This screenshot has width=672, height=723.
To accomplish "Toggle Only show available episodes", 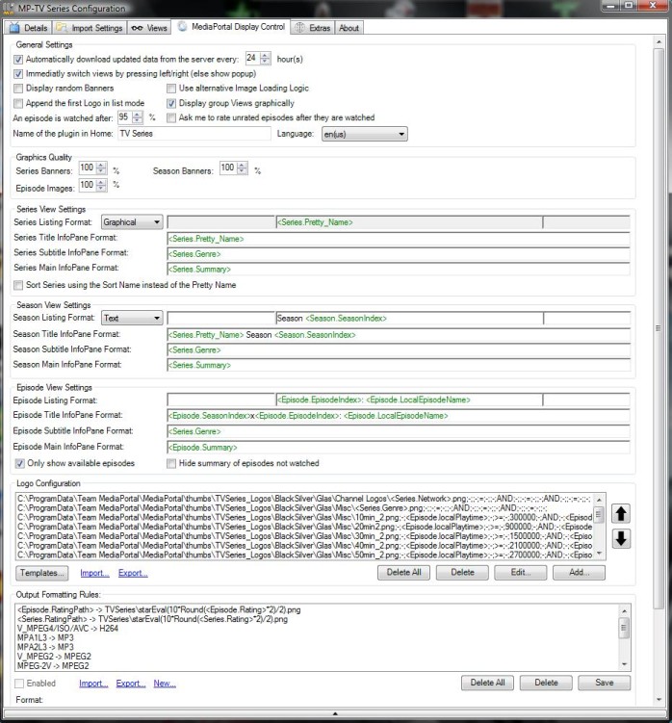I will (x=19, y=463).
